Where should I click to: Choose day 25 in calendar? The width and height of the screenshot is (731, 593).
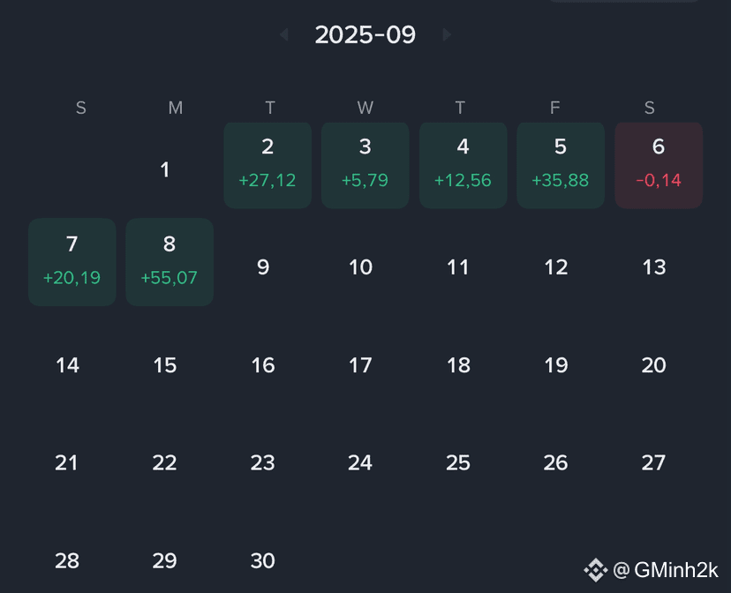point(458,462)
